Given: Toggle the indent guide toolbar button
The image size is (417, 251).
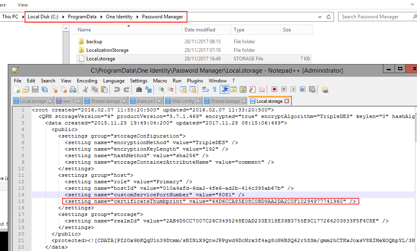Looking at the screenshot, I should pos(224,89).
